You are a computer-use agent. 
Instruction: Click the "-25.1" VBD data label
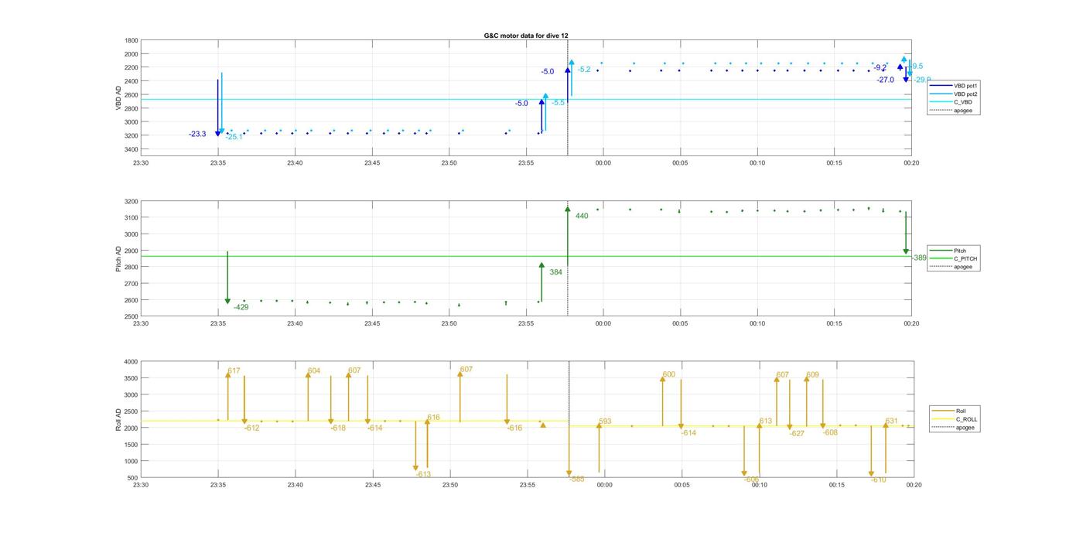[234, 138]
